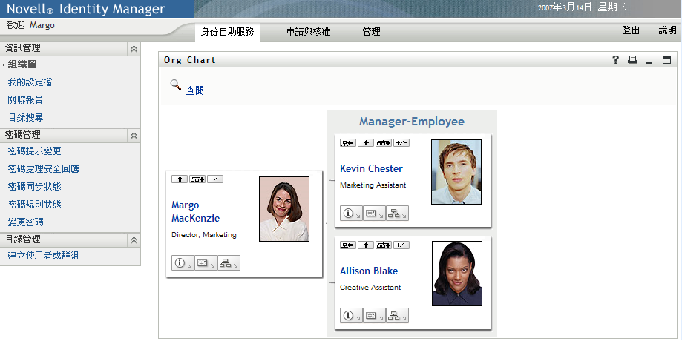Click the magnifier lookup icon
This screenshot has width=682, height=341.
(175, 85)
